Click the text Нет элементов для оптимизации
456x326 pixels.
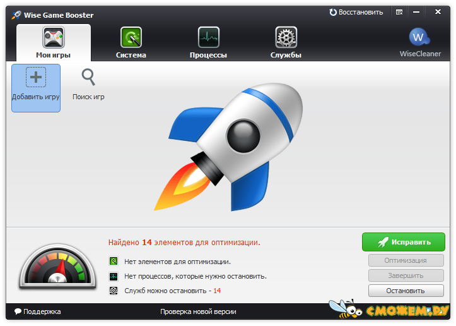(x=177, y=262)
